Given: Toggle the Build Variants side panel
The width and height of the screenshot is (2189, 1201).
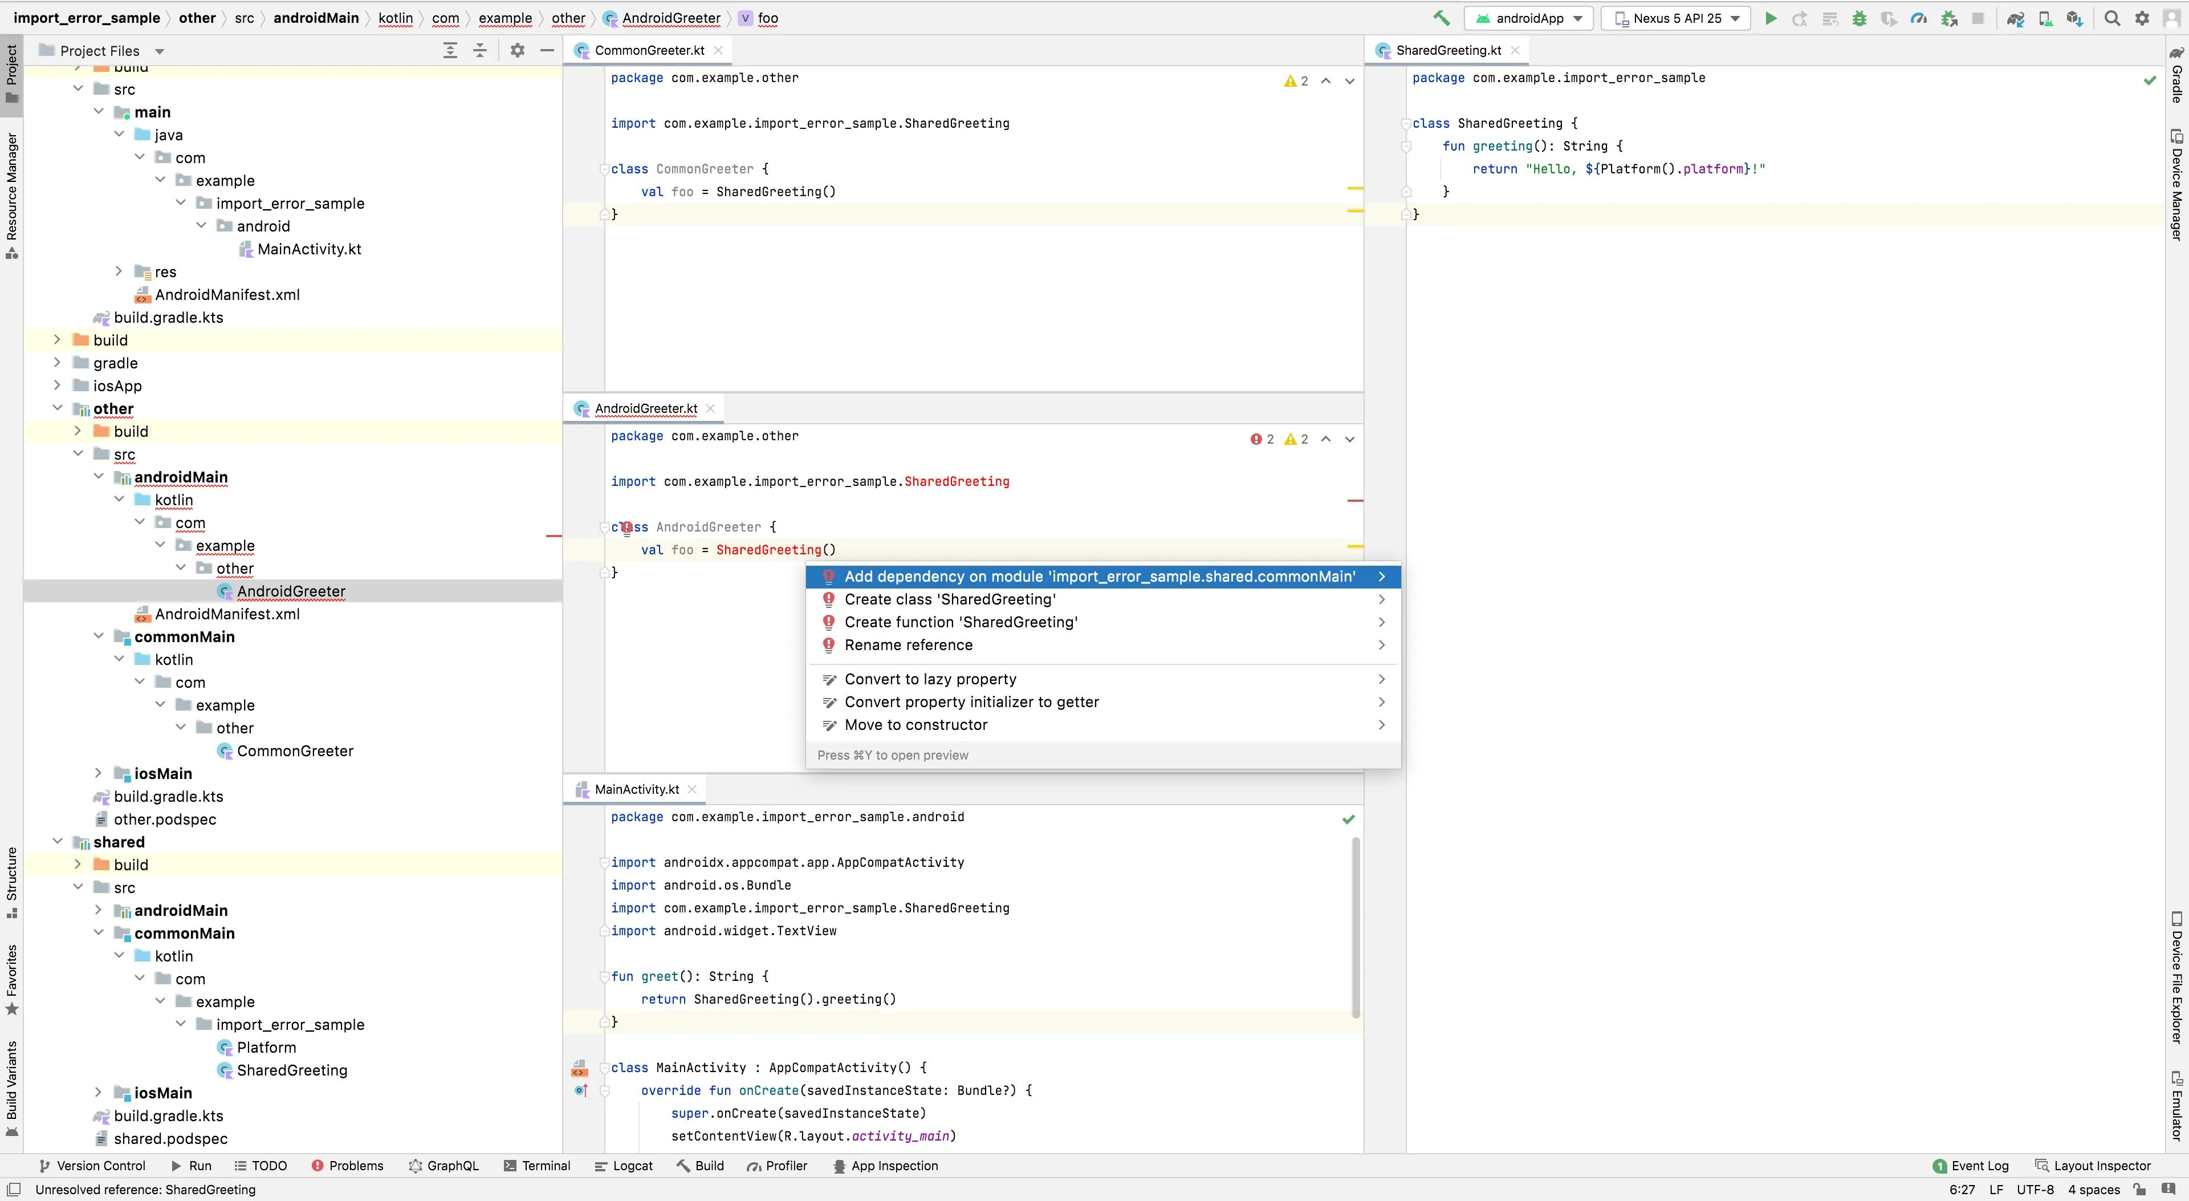Looking at the screenshot, I should [x=12, y=1085].
